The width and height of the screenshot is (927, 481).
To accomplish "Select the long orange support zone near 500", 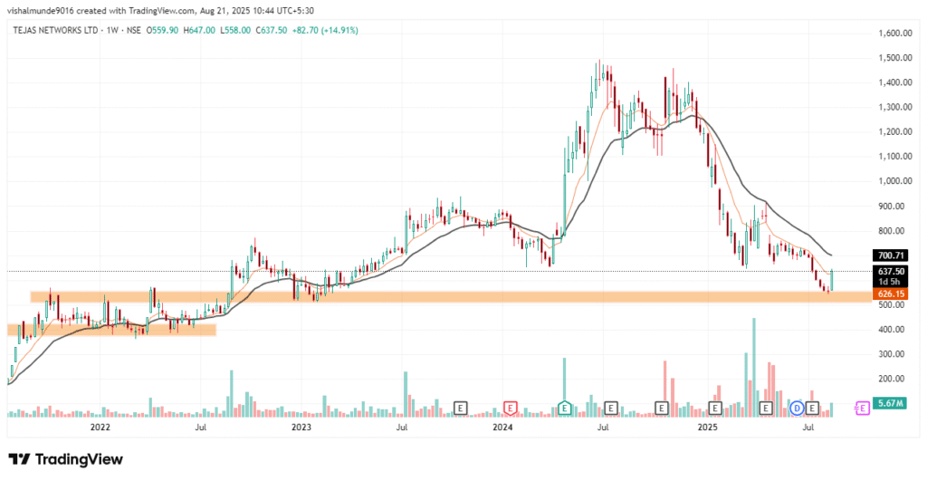I will click(451, 297).
